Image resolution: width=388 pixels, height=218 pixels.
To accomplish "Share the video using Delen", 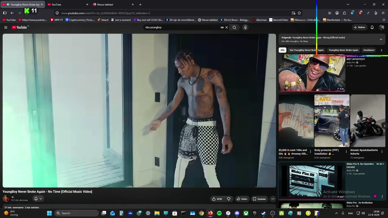I will (242, 199).
